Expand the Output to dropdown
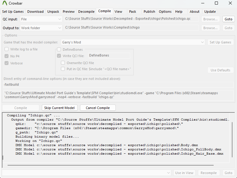 (41, 28)
